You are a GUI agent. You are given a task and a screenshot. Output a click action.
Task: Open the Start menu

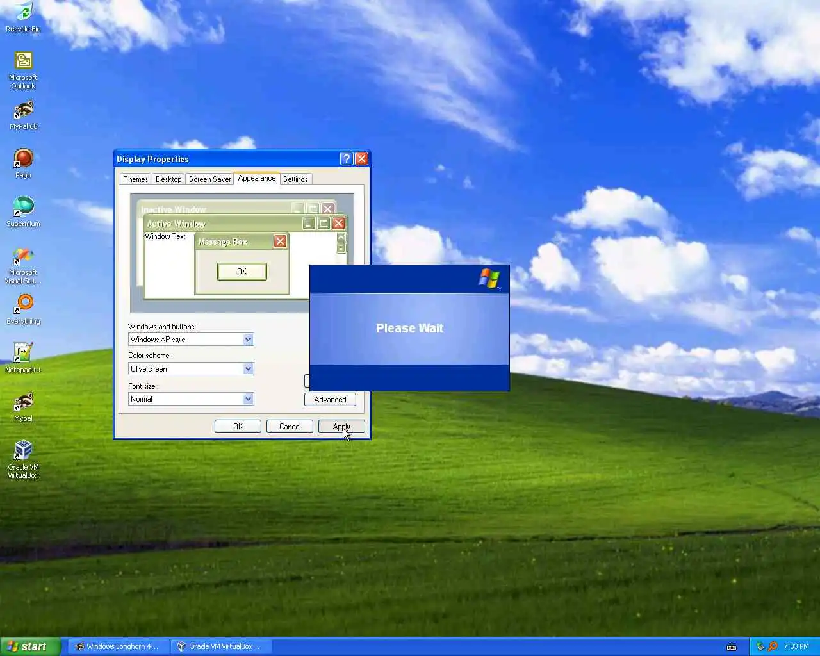(x=30, y=646)
